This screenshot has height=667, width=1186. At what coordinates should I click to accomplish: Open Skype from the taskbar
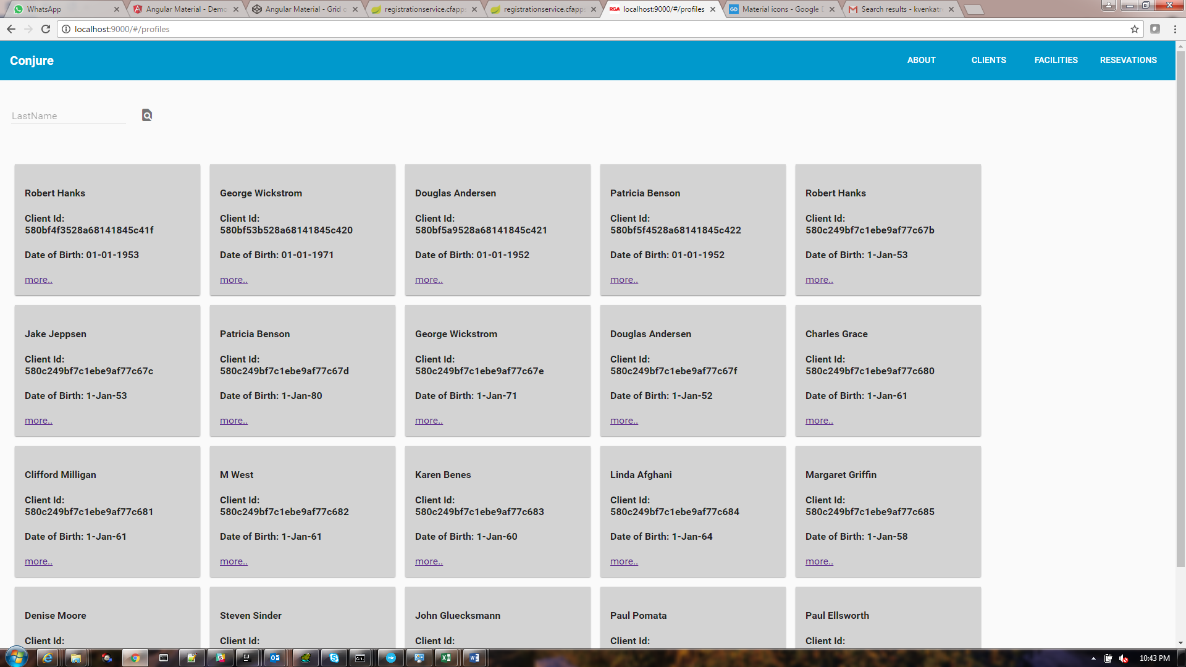pos(334,658)
